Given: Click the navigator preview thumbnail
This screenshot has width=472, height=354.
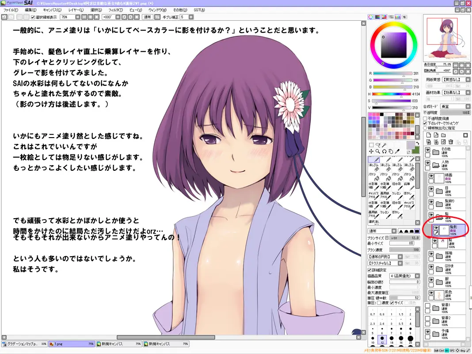Looking at the screenshot, I should point(447,38).
